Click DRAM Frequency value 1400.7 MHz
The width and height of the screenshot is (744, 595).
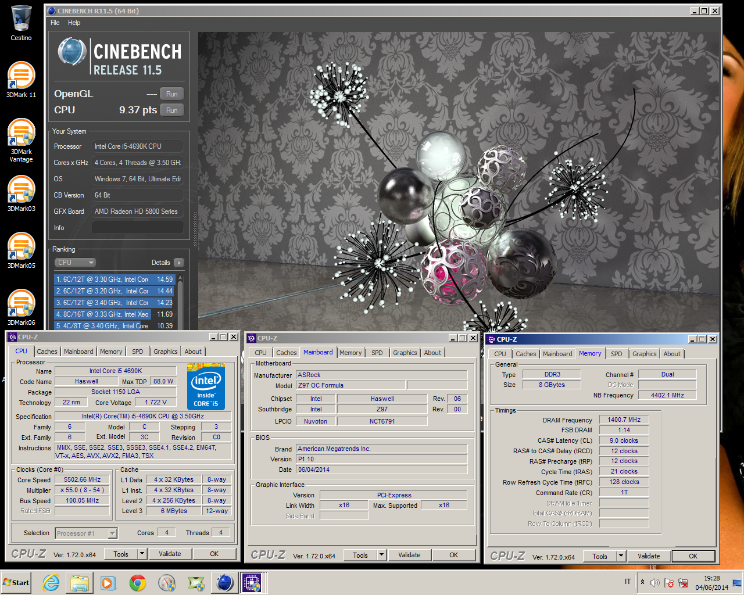[x=624, y=420]
